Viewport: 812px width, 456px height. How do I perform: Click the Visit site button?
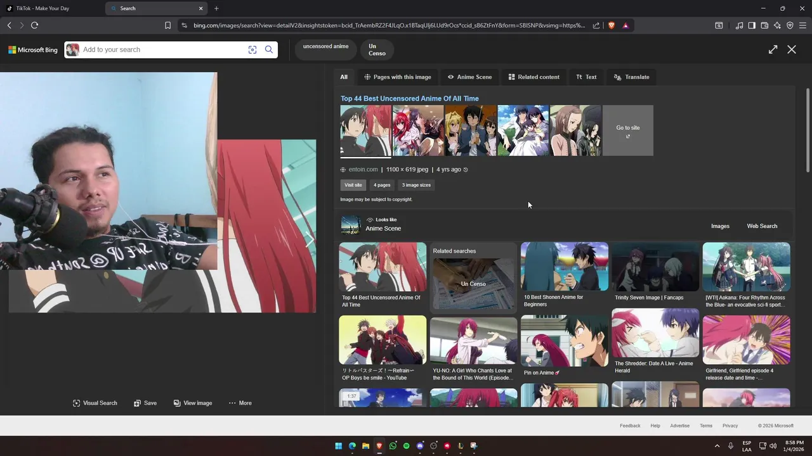(353, 185)
